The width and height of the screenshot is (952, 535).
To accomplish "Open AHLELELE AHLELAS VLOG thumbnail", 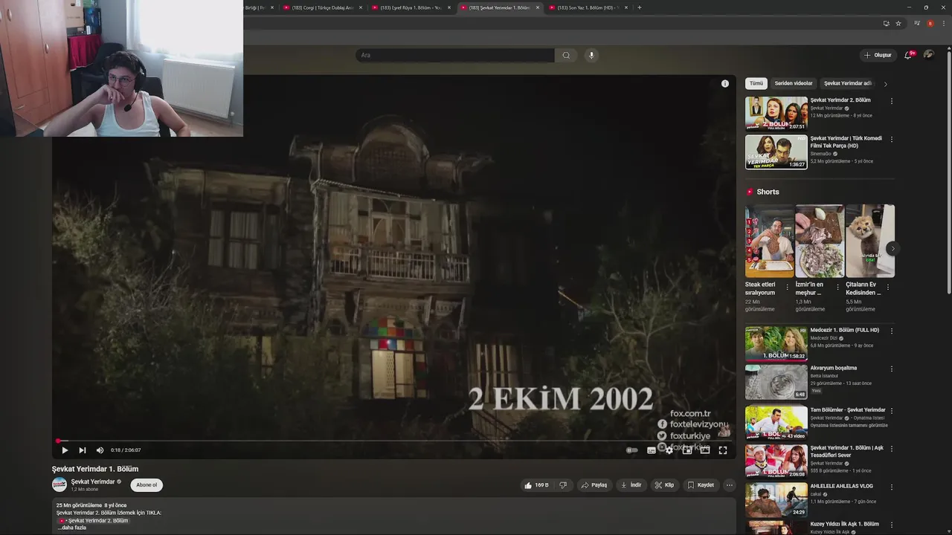I will point(776,500).
